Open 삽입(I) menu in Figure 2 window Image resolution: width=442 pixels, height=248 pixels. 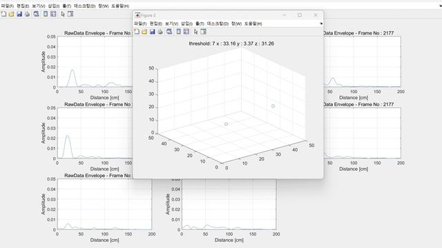(186, 24)
